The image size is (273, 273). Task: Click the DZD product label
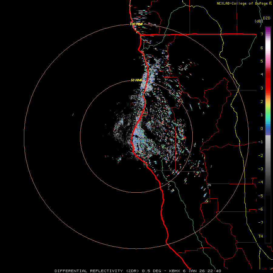point(267,18)
